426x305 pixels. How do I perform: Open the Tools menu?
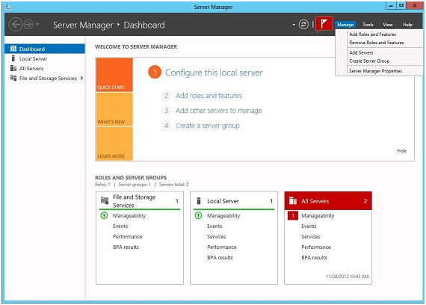[x=368, y=25]
